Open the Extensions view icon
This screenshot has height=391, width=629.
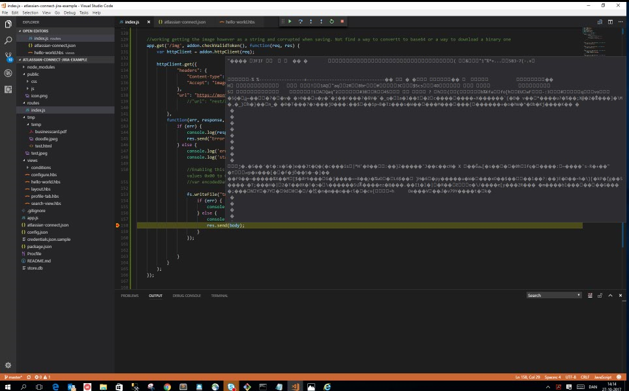[8, 89]
